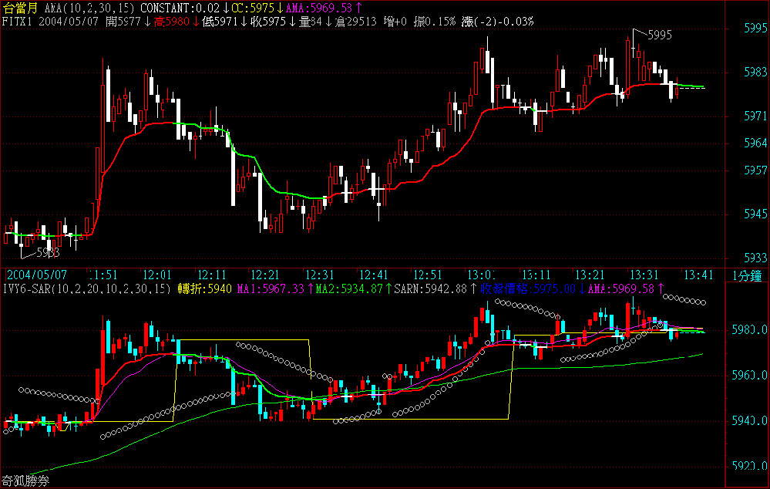Select the 13:21 time axis label

coord(590,275)
